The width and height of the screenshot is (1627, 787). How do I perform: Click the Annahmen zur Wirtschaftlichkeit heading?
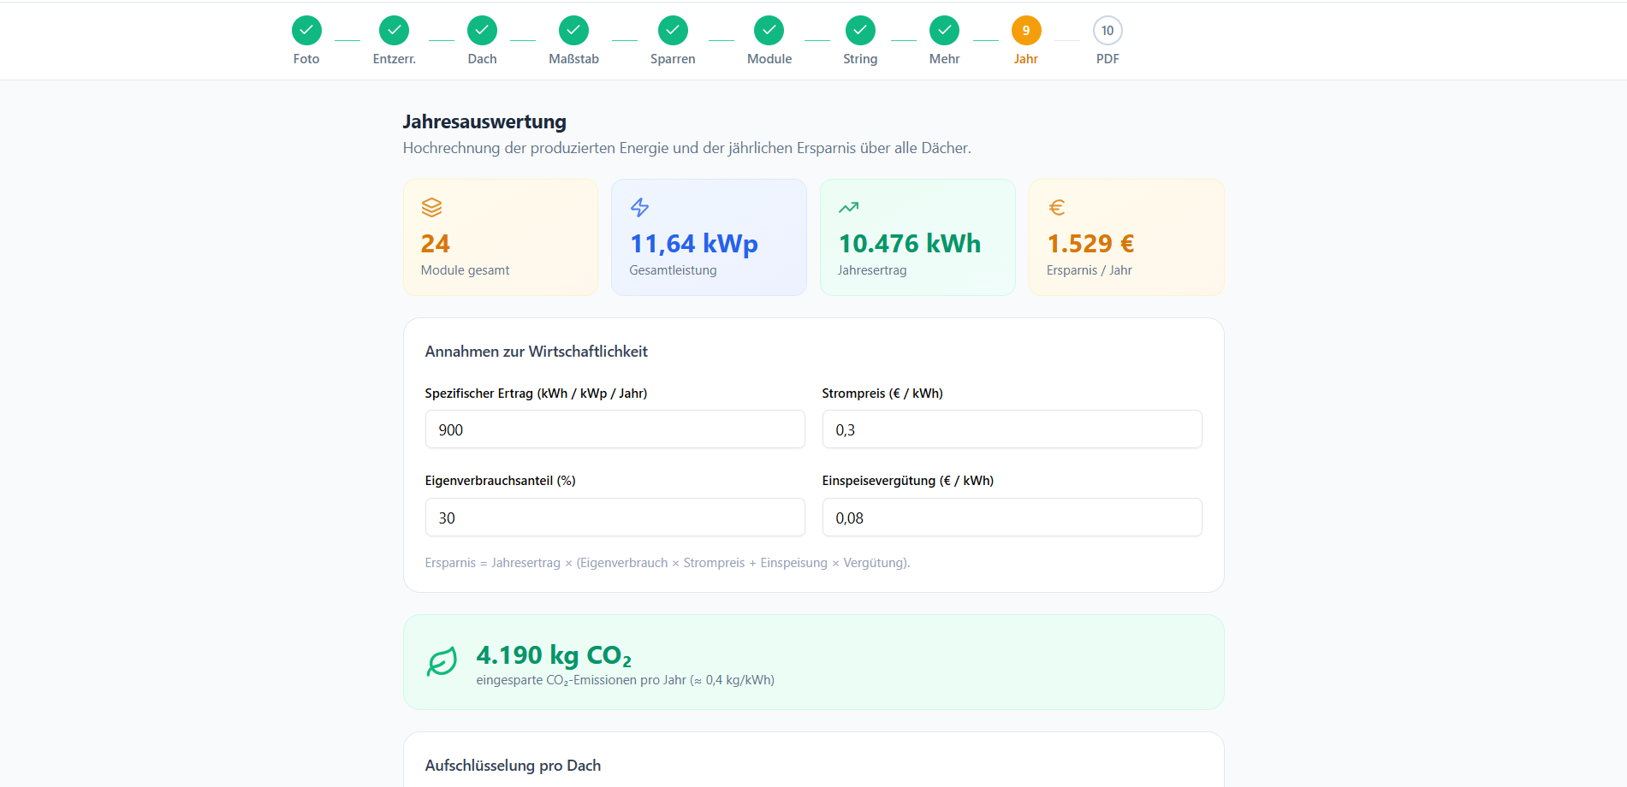coord(536,352)
